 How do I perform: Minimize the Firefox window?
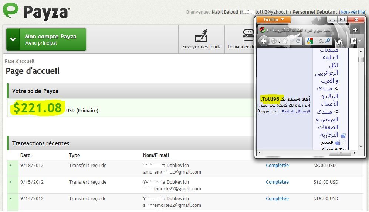(x=332, y=20)
